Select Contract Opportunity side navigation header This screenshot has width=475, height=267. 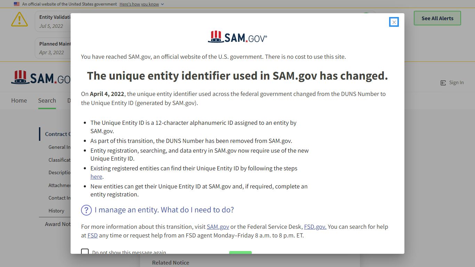[58, 134]
